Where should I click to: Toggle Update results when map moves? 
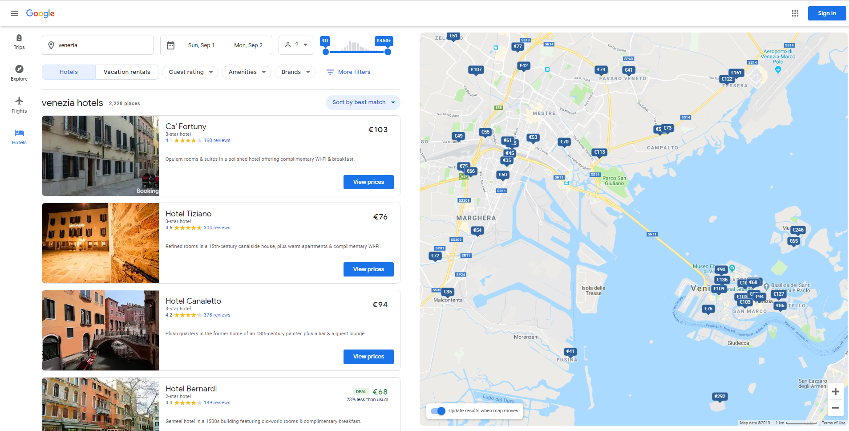click(x=438, y=411)
